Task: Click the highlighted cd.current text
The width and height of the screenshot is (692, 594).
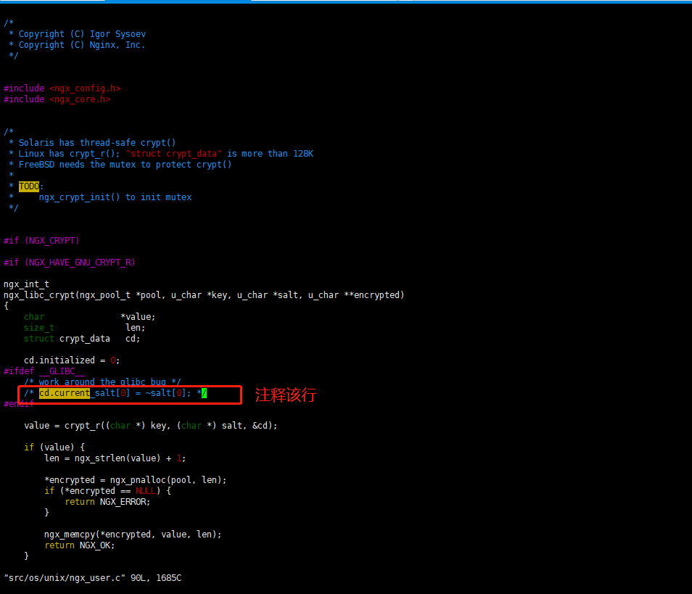Action: (x=65, y=393)
